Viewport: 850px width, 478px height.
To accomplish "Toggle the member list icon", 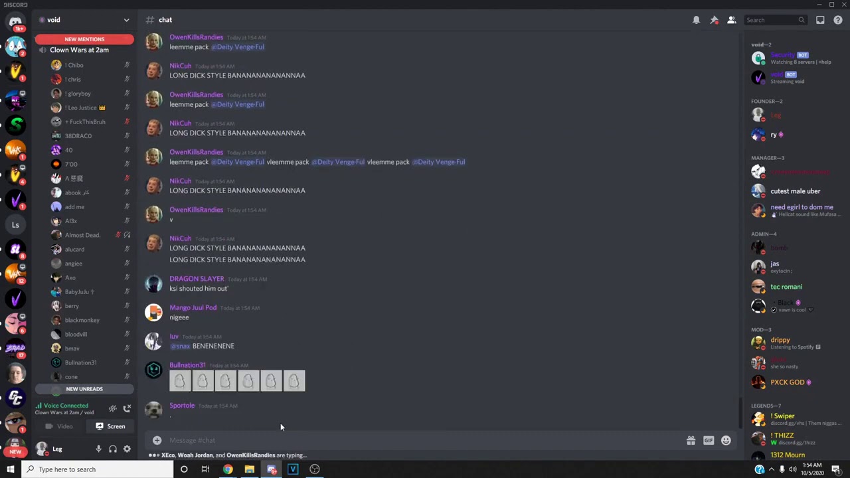I will (731, 20).
